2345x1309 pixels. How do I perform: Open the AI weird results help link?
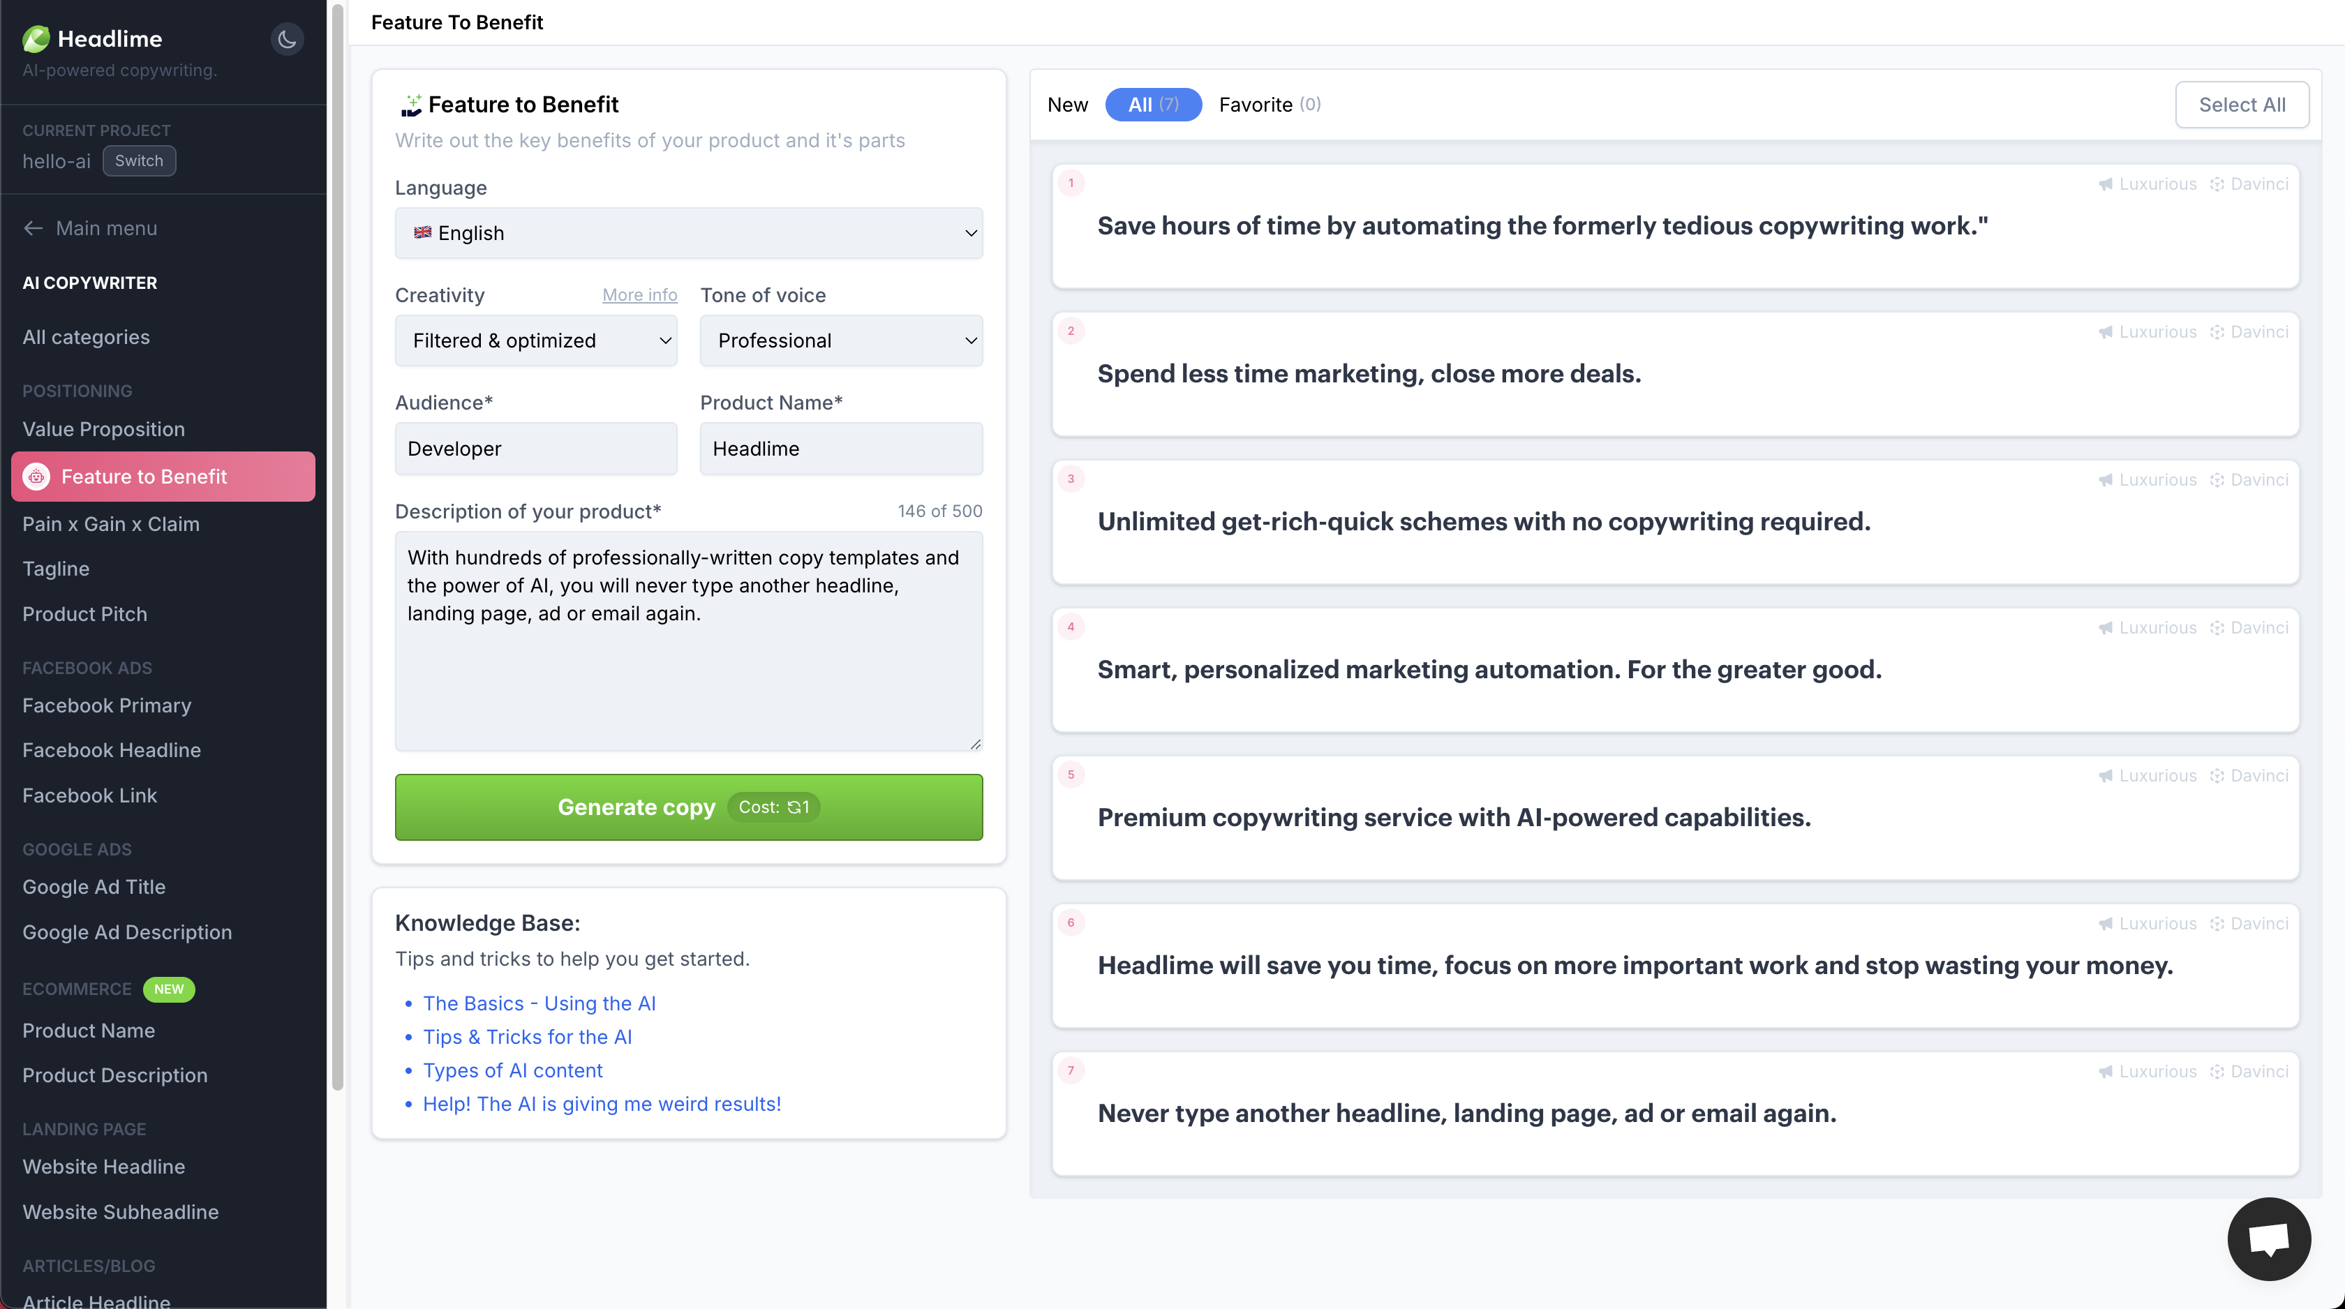click(602, 1104)
